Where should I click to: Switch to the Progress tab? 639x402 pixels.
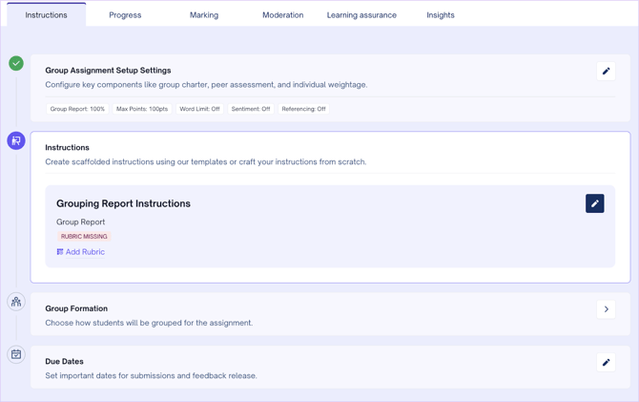click(x=125, y=15)
